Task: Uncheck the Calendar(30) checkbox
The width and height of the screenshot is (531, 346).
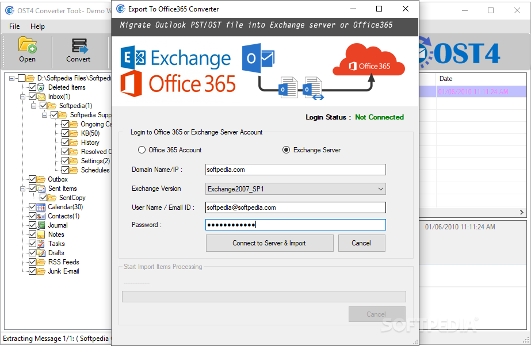Action: pos(33,207)
